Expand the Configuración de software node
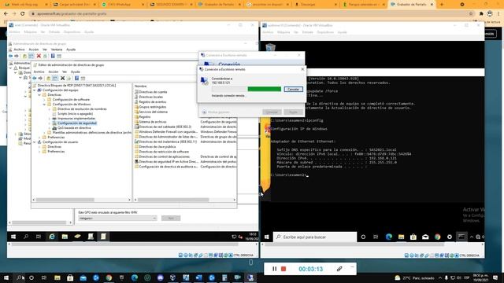Screen dimensions: 504x283 (x=44, y=100)
